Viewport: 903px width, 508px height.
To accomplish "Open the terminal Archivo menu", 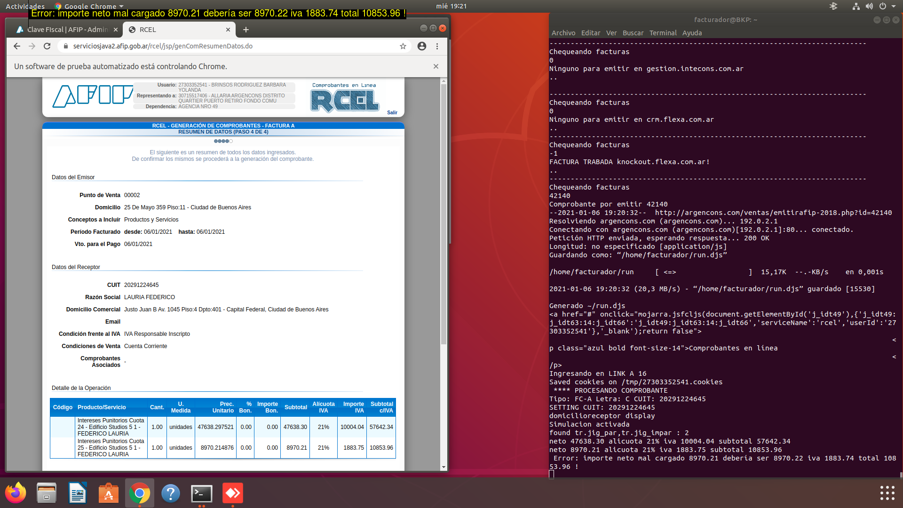I will pyautogui.click(x=563, y=33).
